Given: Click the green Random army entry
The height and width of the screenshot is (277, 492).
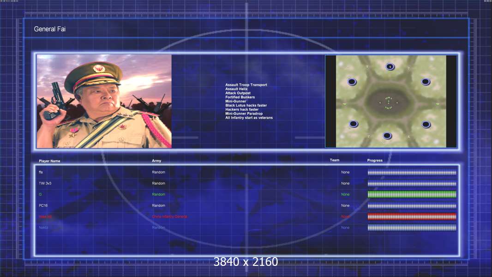Looking at the screenshot, I should tap(158, 194).
